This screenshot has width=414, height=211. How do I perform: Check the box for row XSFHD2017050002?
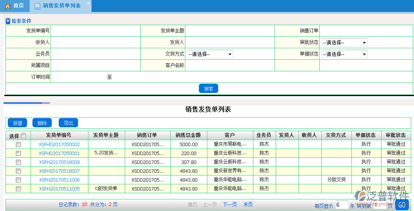18,144
